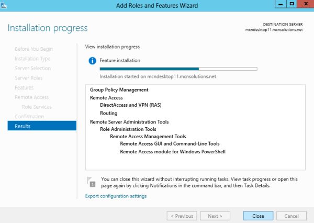Maximize the wizard window
The height and width of the screenshot is (223, 314).
point(291,4)
